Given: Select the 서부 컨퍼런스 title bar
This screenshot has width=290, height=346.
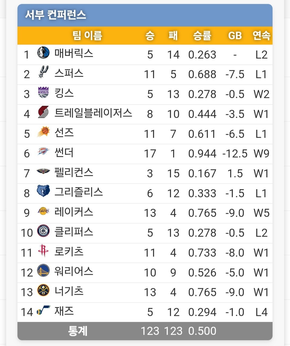Looking at the screenshot, I should click(145, 15).
